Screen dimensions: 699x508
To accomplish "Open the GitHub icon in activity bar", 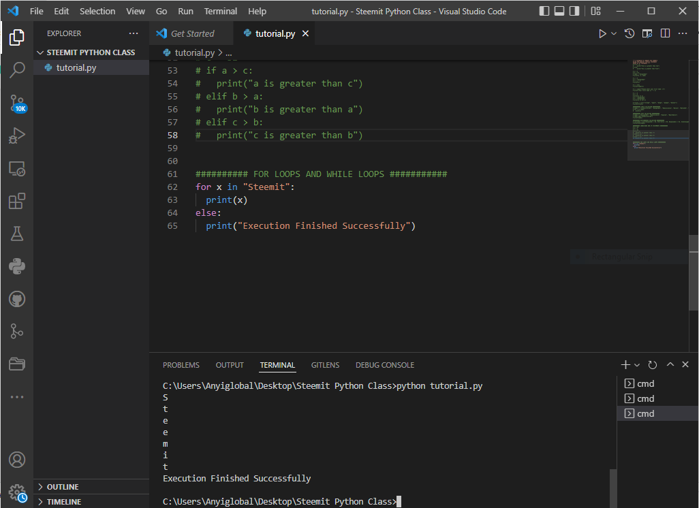I will (17, 299).
